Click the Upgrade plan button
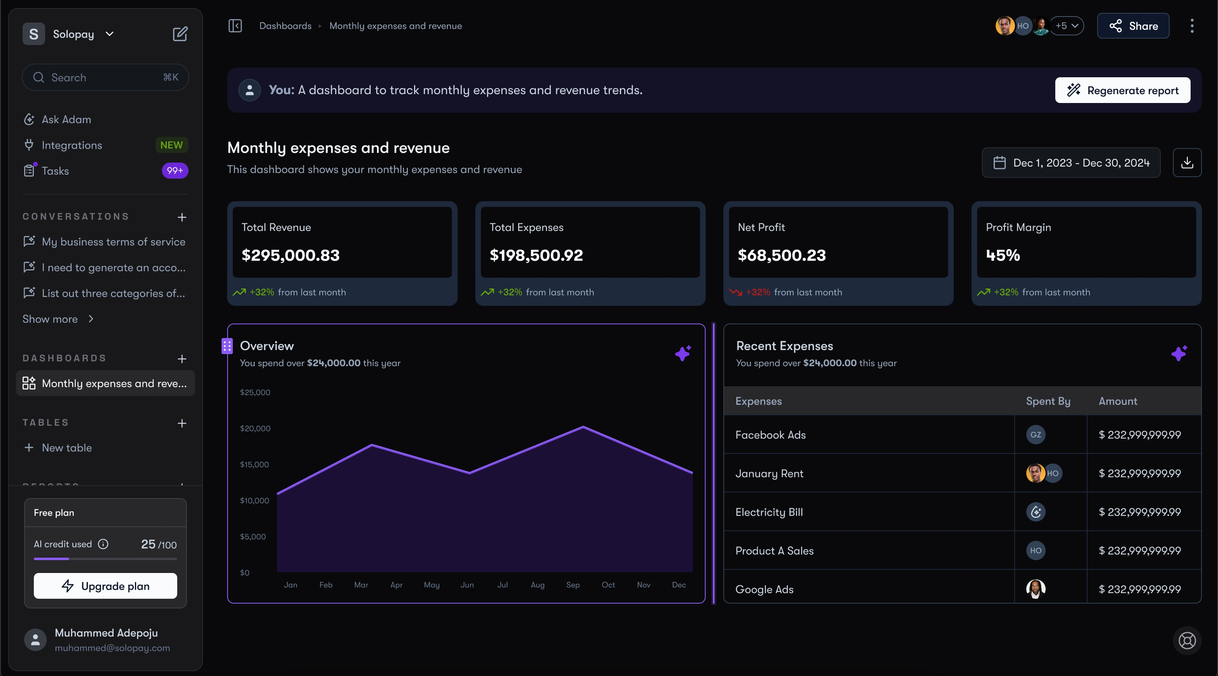 (x=106, y=586)
